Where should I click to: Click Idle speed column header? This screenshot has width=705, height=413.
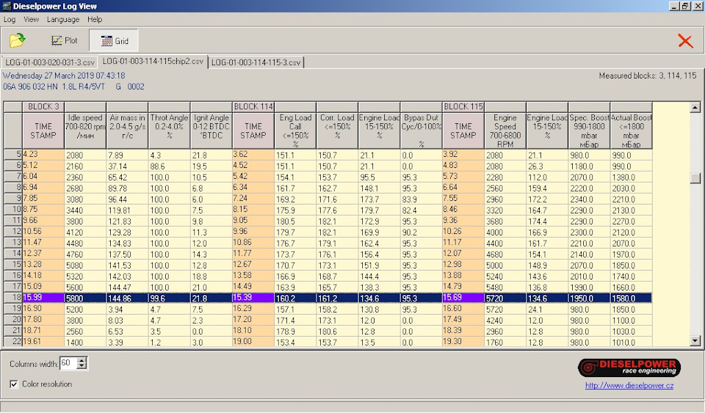pyautogui.click(x=85, y=131)
